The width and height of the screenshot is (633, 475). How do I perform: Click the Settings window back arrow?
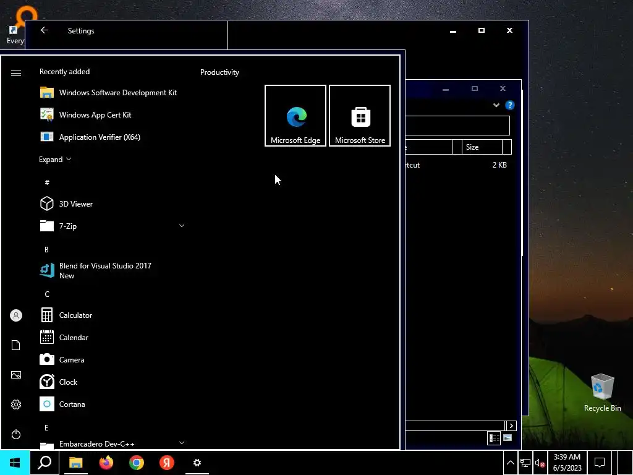[x=45, y=30]
